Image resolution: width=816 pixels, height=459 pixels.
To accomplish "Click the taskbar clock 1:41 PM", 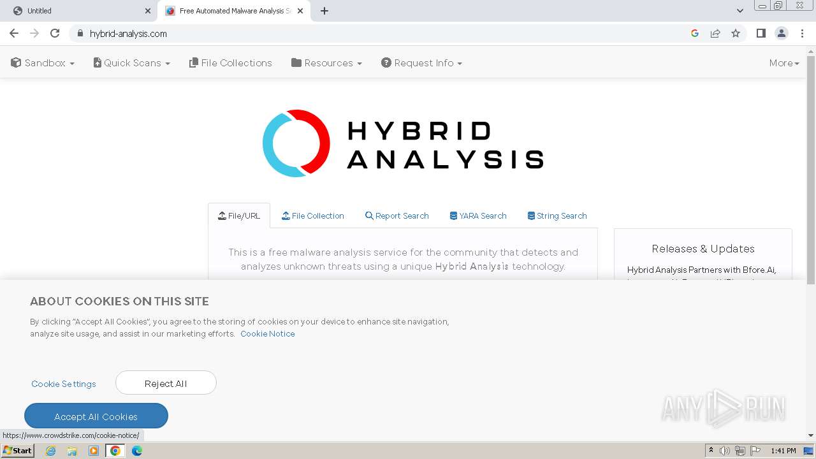I will (x=783, y=451).
